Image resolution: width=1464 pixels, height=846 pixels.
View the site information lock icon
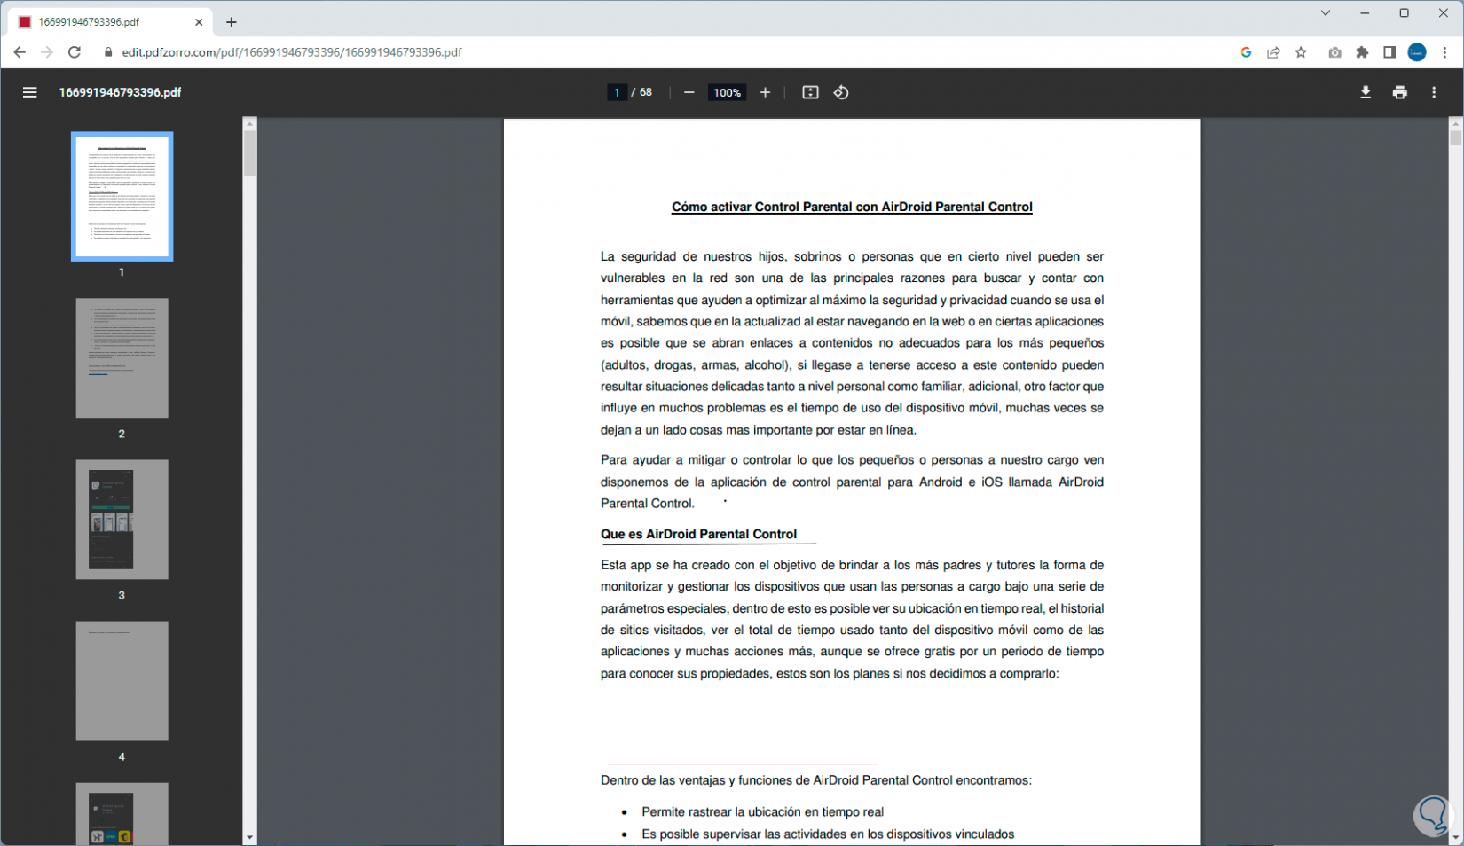pos(108,52)
